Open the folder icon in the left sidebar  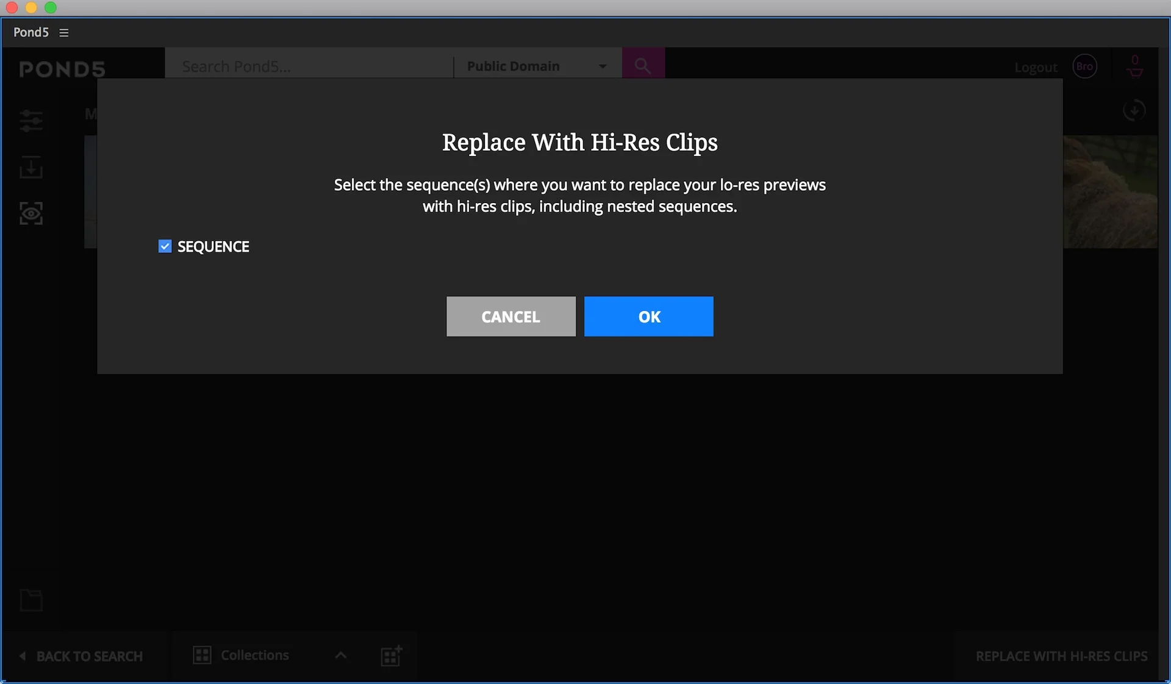coord(30,600)
